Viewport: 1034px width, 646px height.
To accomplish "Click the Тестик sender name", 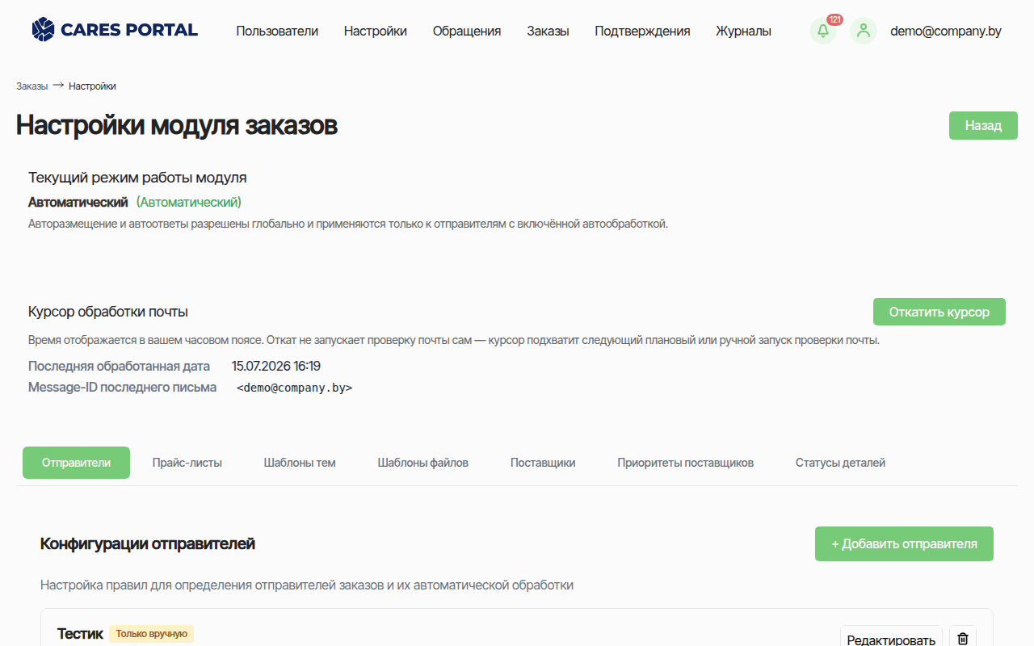I will pos(80,634).
